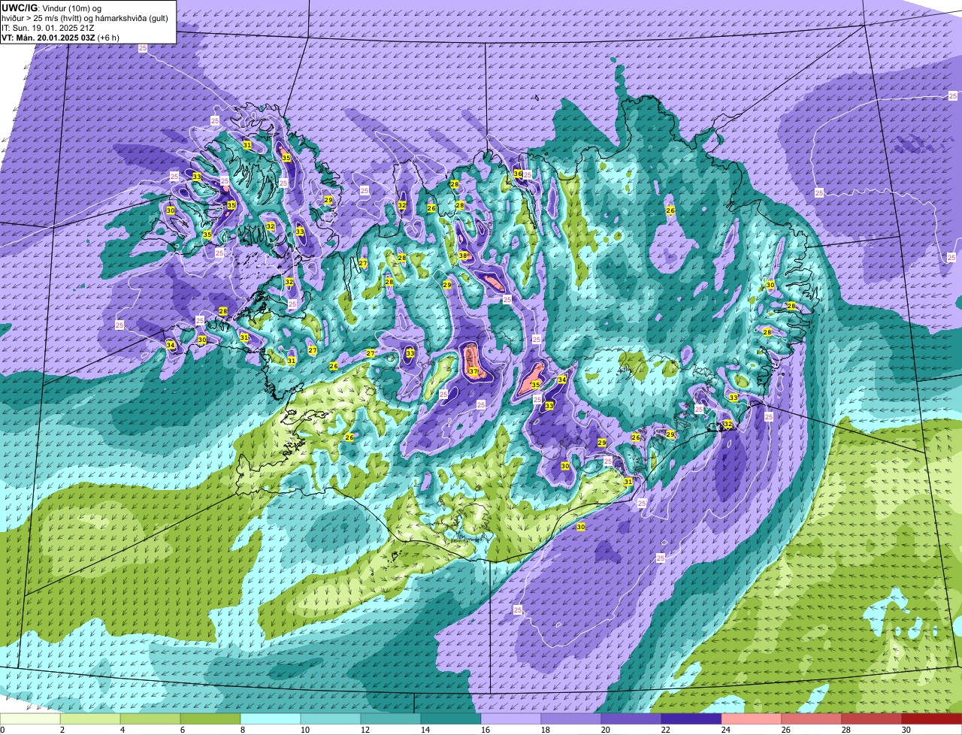The width and height of the screenshot is (962, 735).
Task: Click the color scale tick label 28
Action: point(846,730)
